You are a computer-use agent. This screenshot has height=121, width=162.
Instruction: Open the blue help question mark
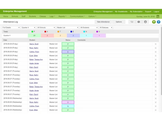158,22
